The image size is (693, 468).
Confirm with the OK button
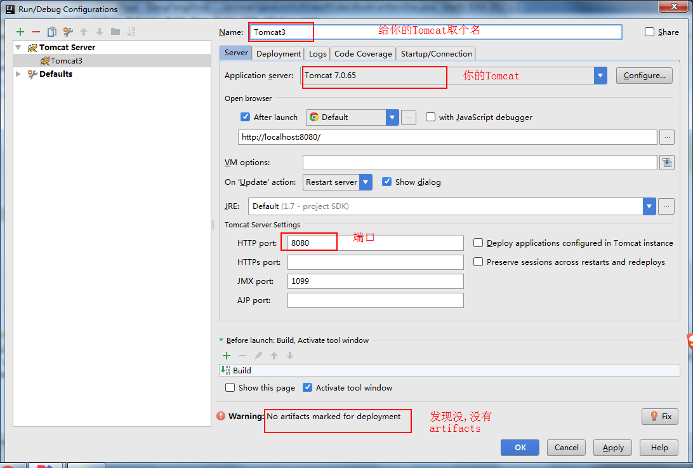coord(520,447)
